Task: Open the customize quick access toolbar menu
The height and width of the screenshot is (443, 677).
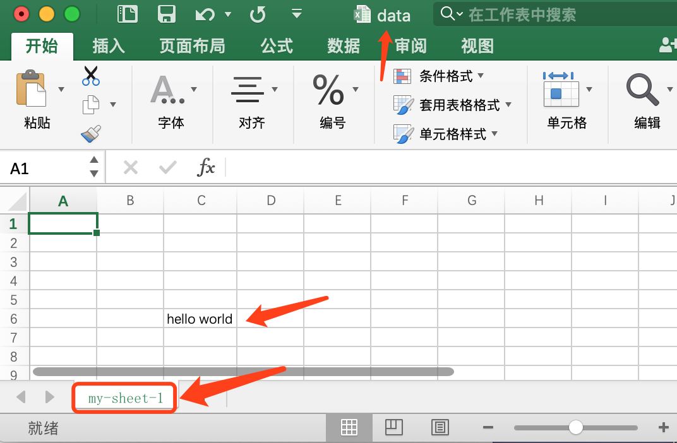Action: (x=296, y=13)
